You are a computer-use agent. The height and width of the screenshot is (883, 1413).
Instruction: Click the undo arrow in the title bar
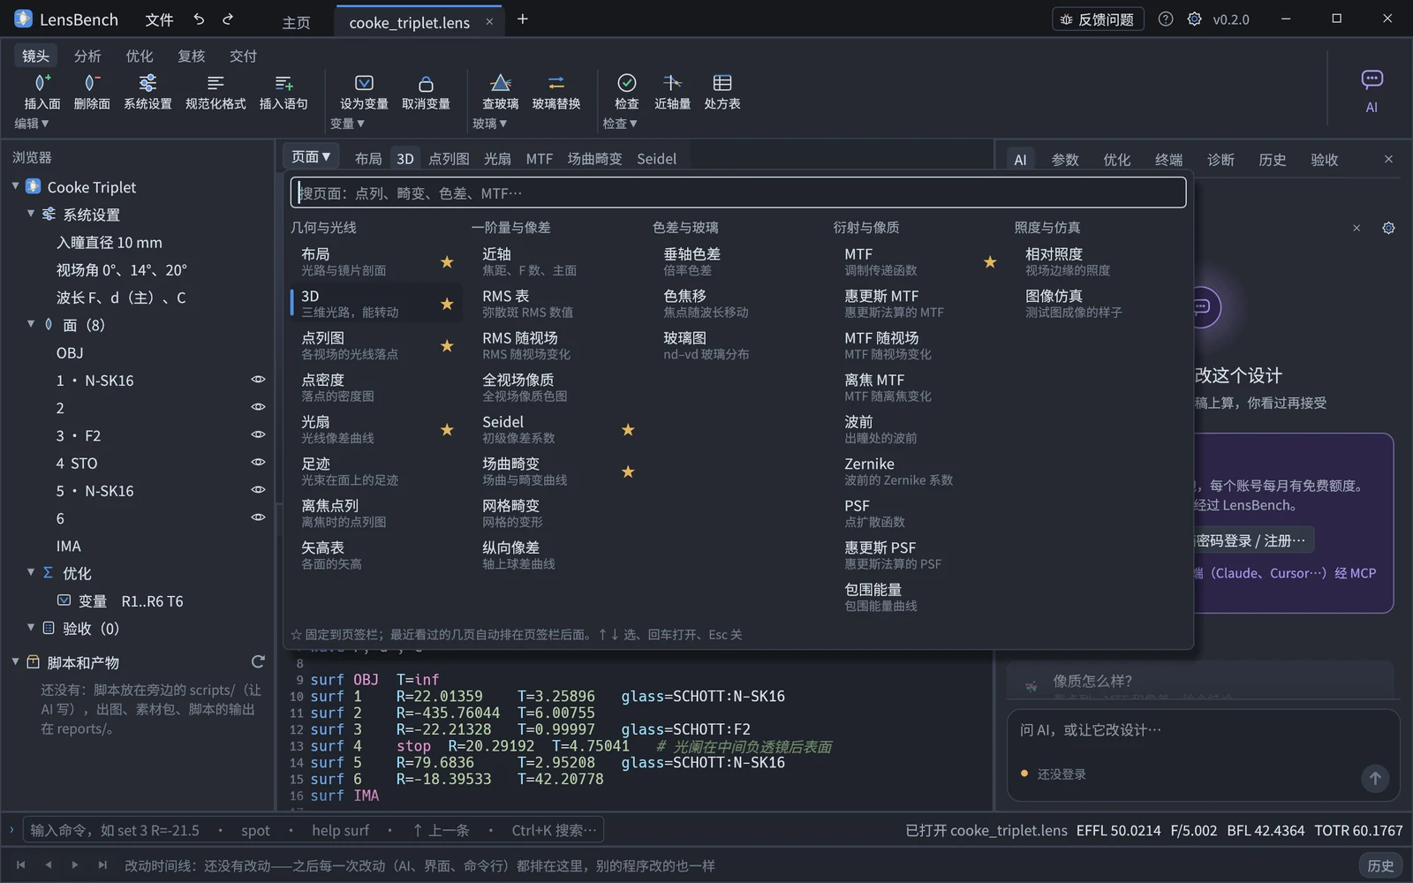pos(199,19)
